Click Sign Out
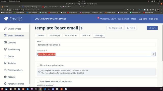Screen dimensions: 163x91 tap(153, 19)
